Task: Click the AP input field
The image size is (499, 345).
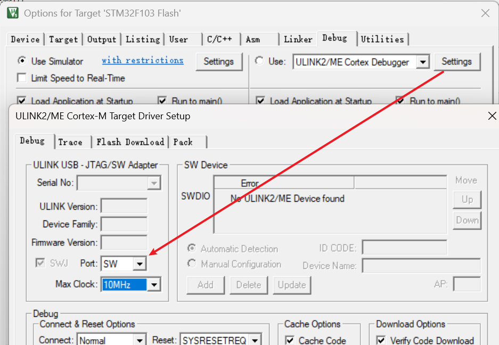Action: [x=467, y=284]
